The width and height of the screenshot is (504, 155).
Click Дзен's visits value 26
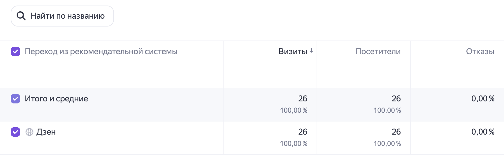(x=303, y=132)
